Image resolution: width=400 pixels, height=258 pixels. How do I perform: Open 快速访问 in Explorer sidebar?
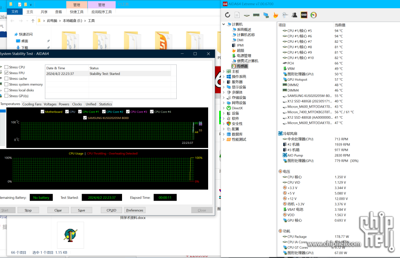point(24,34)
